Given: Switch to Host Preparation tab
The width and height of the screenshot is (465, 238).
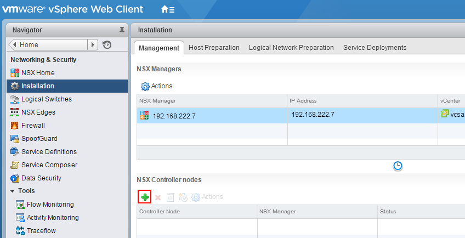Looking at the screenshot, I should pyautogui.click(x=214, y=48).
